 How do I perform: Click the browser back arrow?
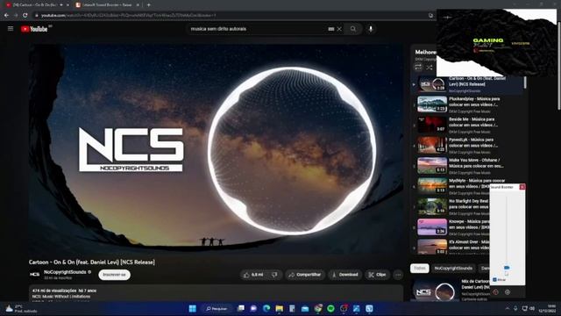coord(6,16)
